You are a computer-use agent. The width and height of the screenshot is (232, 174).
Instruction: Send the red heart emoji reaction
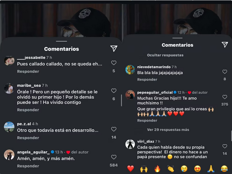(130, 169)
